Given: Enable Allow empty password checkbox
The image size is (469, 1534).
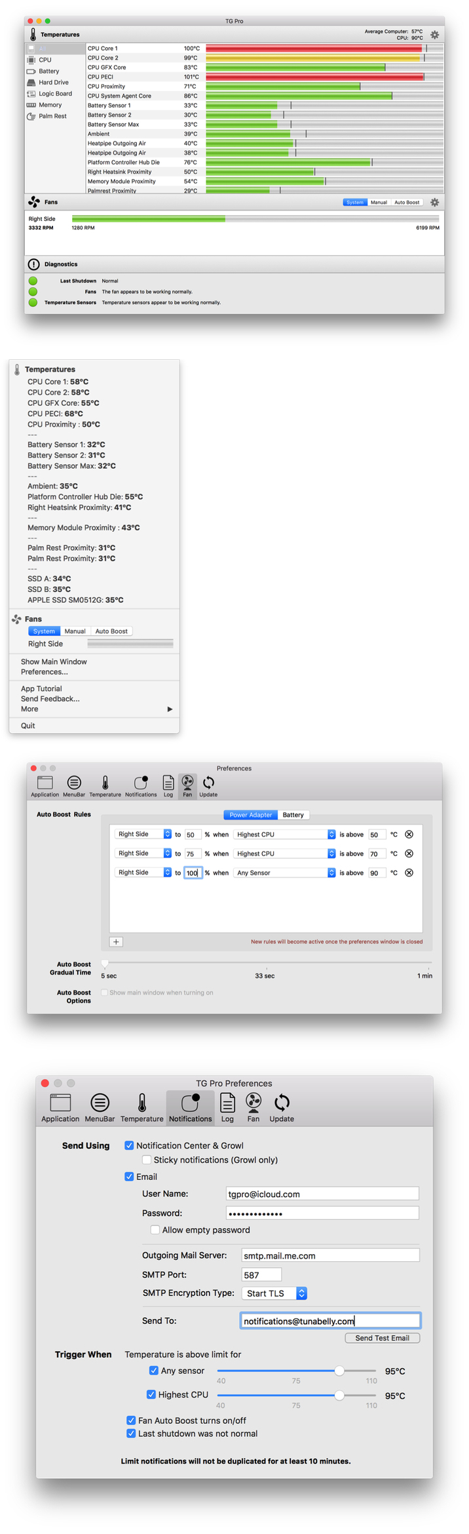Looking at the screenshot, I should 155,1230.
